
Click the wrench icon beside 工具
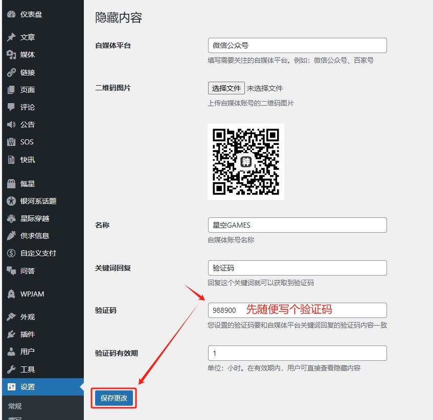click(x=11, y=369)
